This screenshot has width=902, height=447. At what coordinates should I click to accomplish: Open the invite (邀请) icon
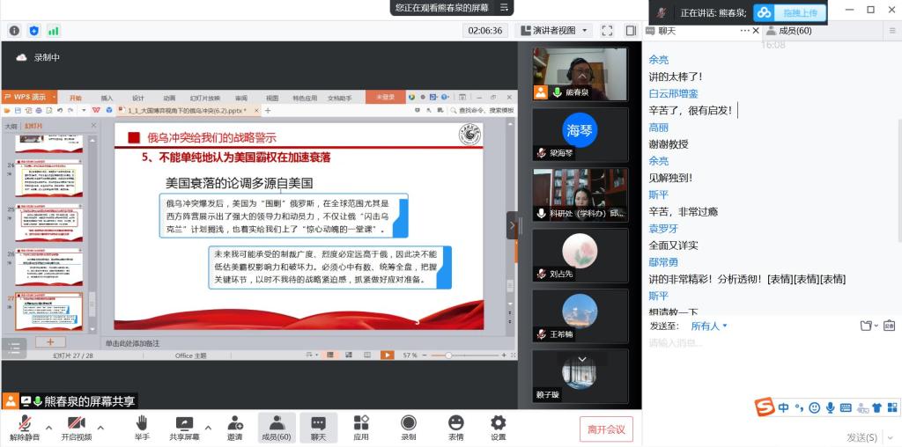point(234,428)
